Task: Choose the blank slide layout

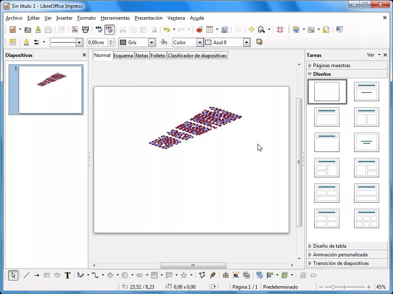Action: [327, 92]
